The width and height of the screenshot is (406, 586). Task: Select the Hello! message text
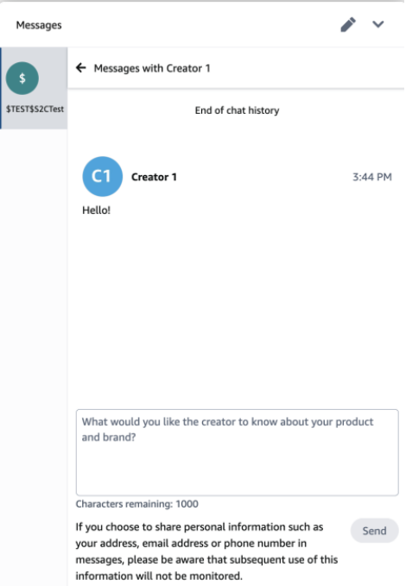coord(96,210)
